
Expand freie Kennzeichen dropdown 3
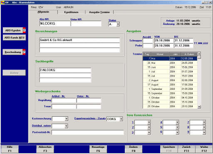click(149, 132)
